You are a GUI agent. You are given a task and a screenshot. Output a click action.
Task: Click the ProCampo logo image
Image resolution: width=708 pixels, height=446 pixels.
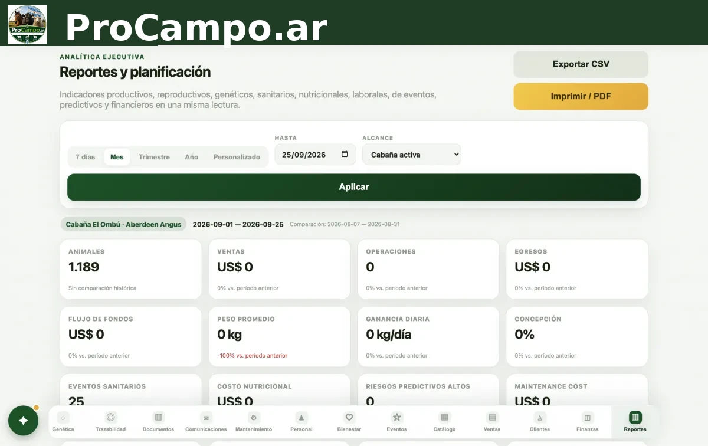(27, 25)
